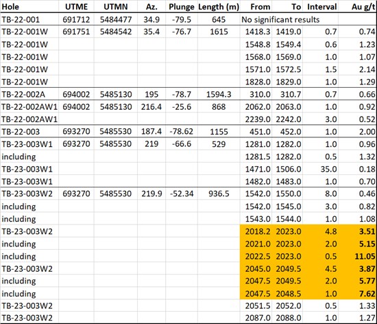
Task: Click azimuth value 216.4
Action: [151, 107]
